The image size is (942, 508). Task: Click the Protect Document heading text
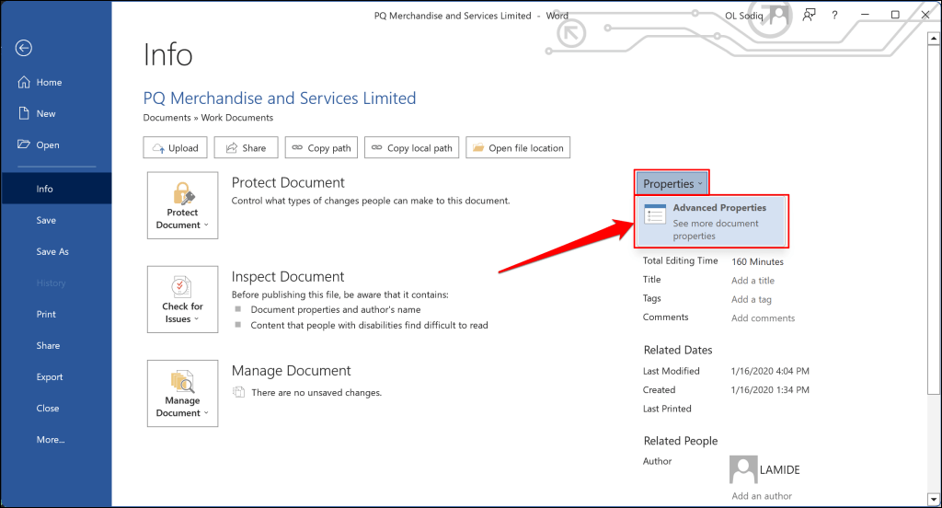tap(288, 183)
